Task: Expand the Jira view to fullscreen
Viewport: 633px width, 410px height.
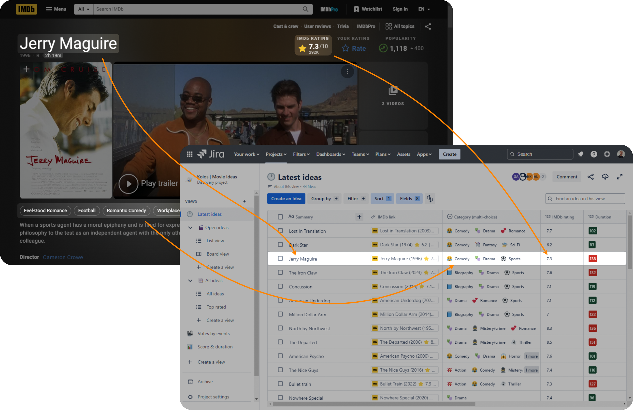Action: 620,177
